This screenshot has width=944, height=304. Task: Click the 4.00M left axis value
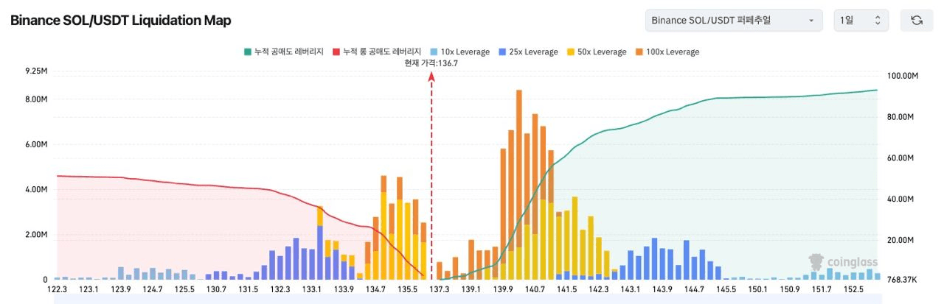[36, 190]
